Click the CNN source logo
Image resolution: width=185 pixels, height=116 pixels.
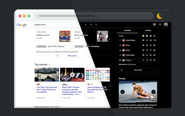pos(38,84)
